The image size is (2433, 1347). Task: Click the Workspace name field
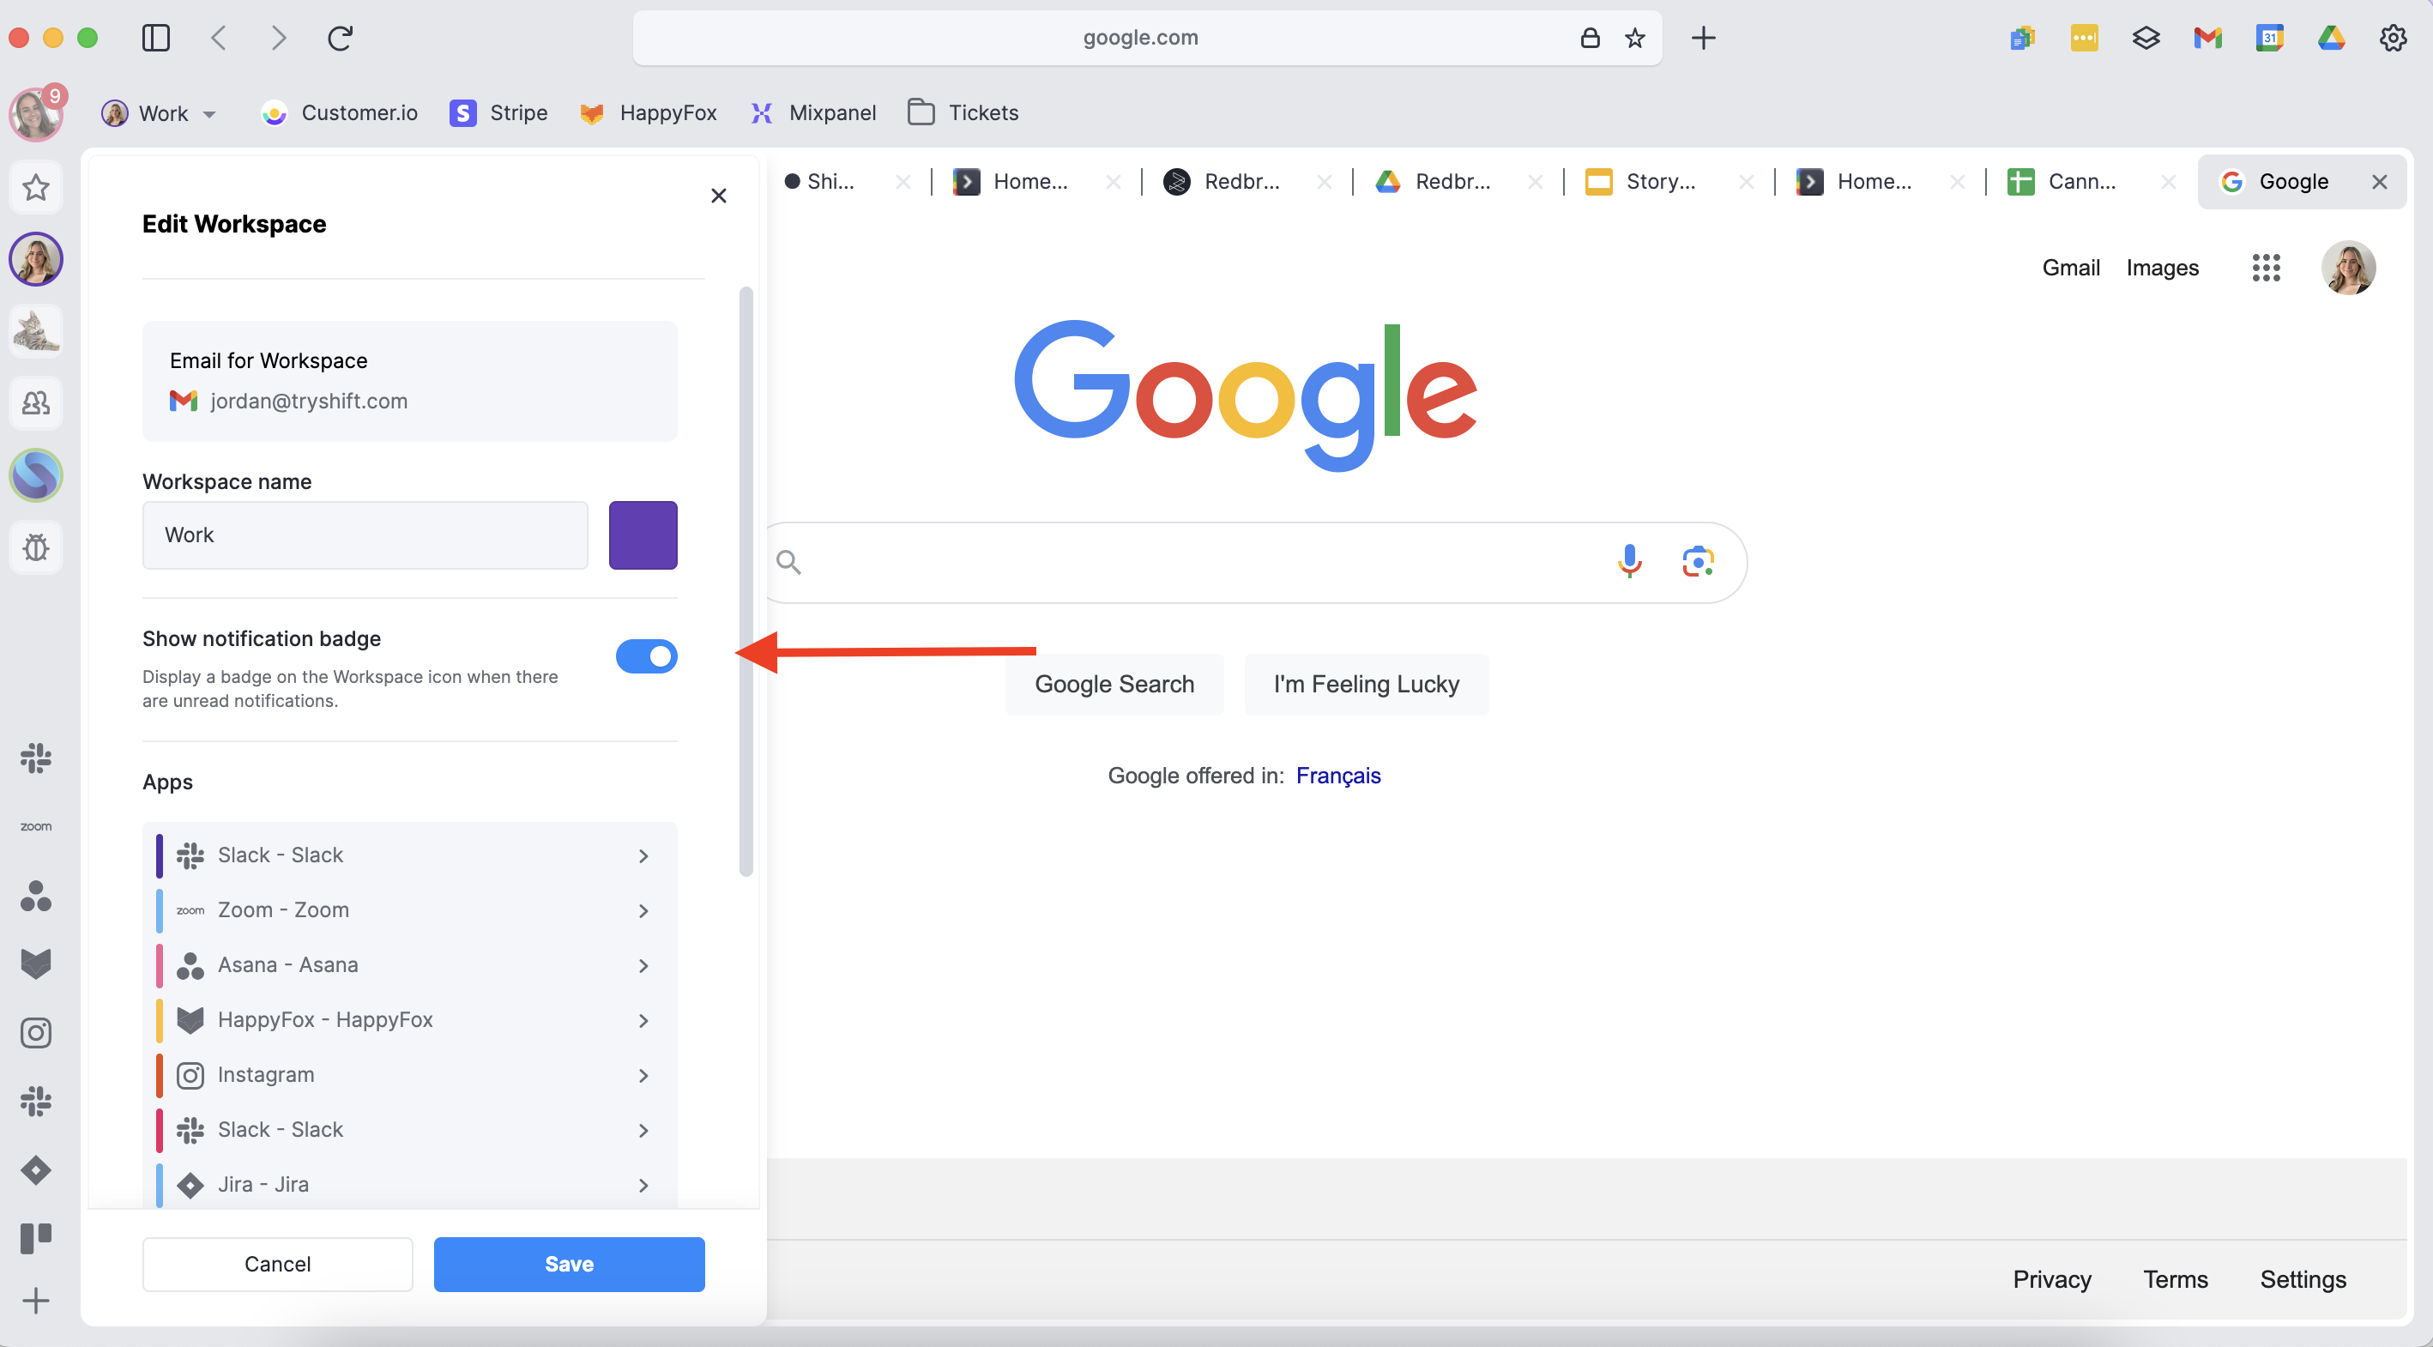(365, 535)
